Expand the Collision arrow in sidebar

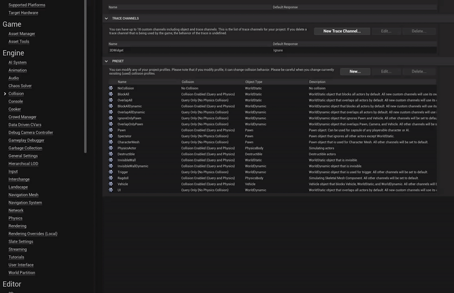point(5,94)
